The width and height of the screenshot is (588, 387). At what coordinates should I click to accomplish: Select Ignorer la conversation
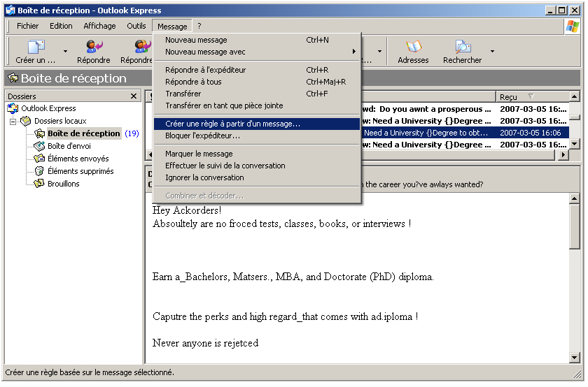click(x=258, y=177)
